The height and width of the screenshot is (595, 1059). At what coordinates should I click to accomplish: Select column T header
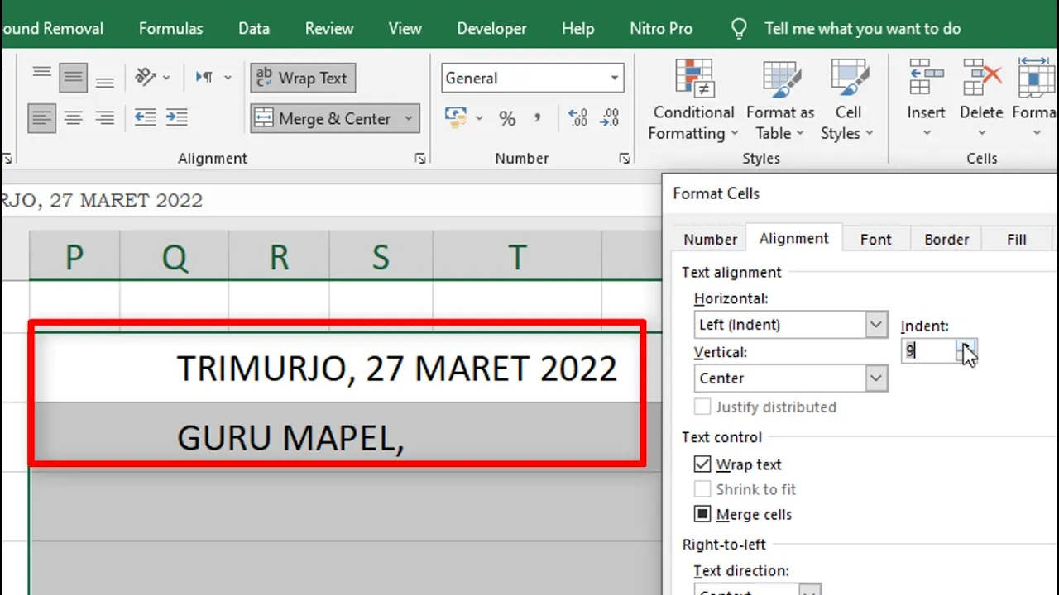[517, 257]
